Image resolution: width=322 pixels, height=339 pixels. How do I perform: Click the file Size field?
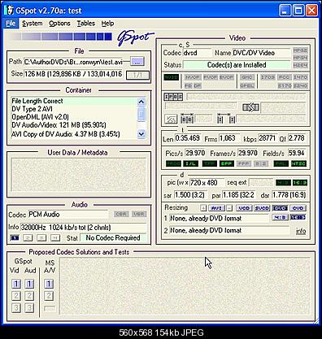[x=73, y=74]
